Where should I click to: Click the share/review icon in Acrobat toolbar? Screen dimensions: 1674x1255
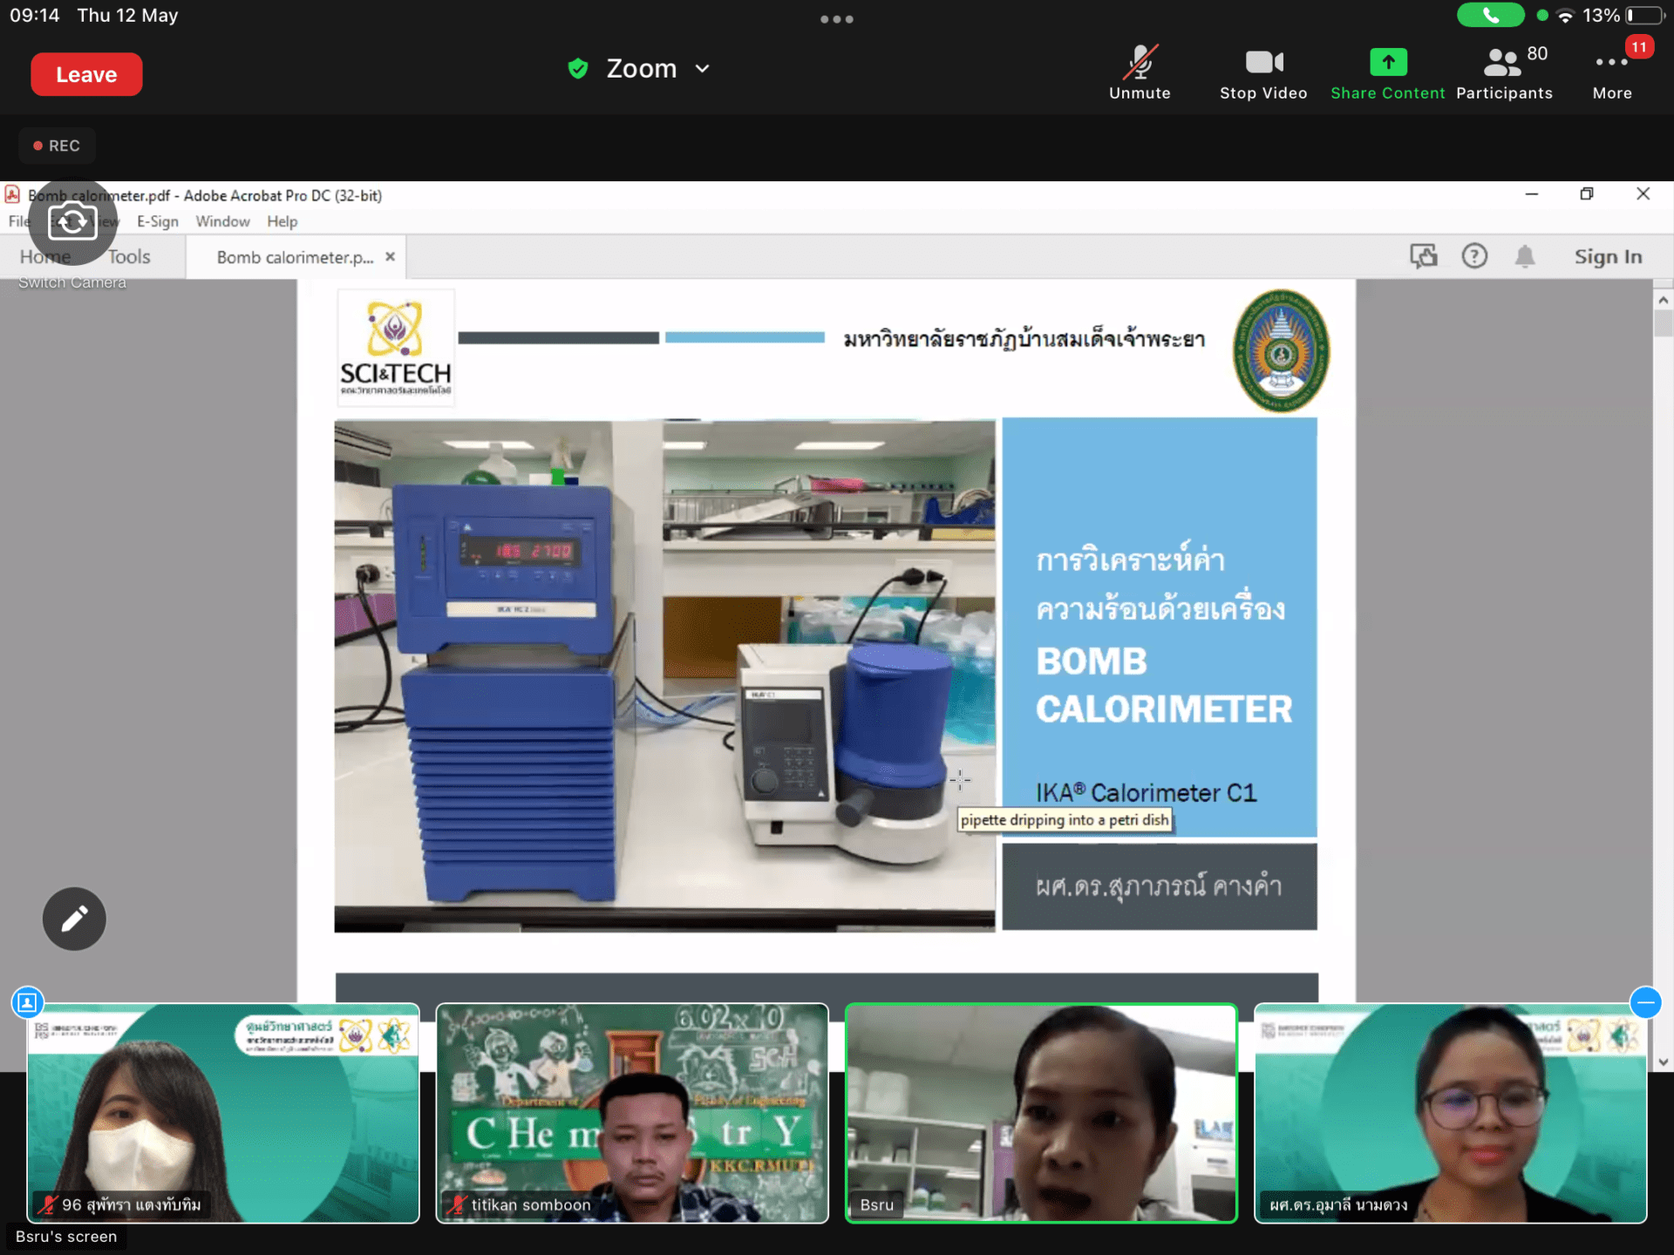tap(1423, 256)
